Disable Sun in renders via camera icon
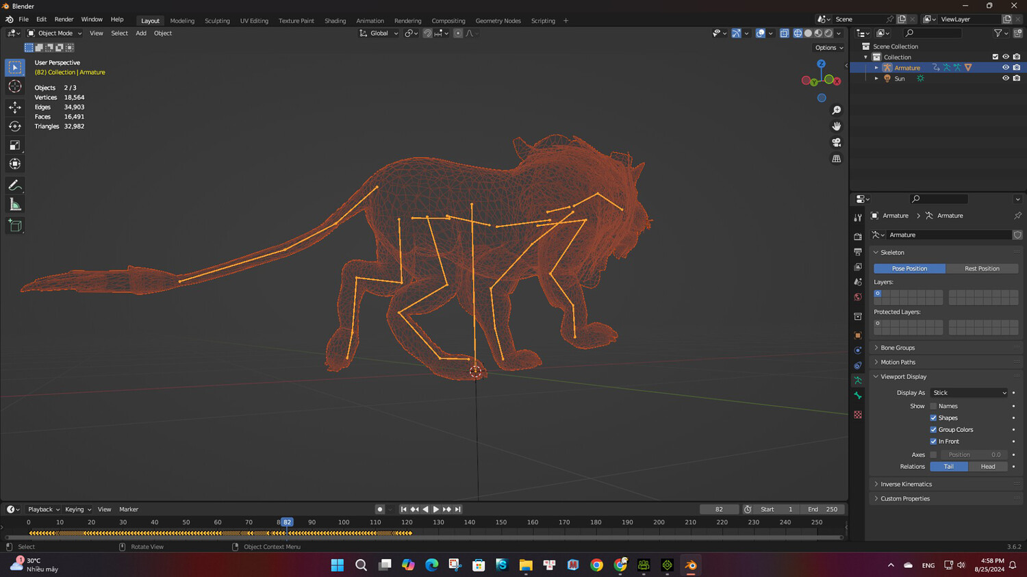1027x577 pixels. 1017,79
